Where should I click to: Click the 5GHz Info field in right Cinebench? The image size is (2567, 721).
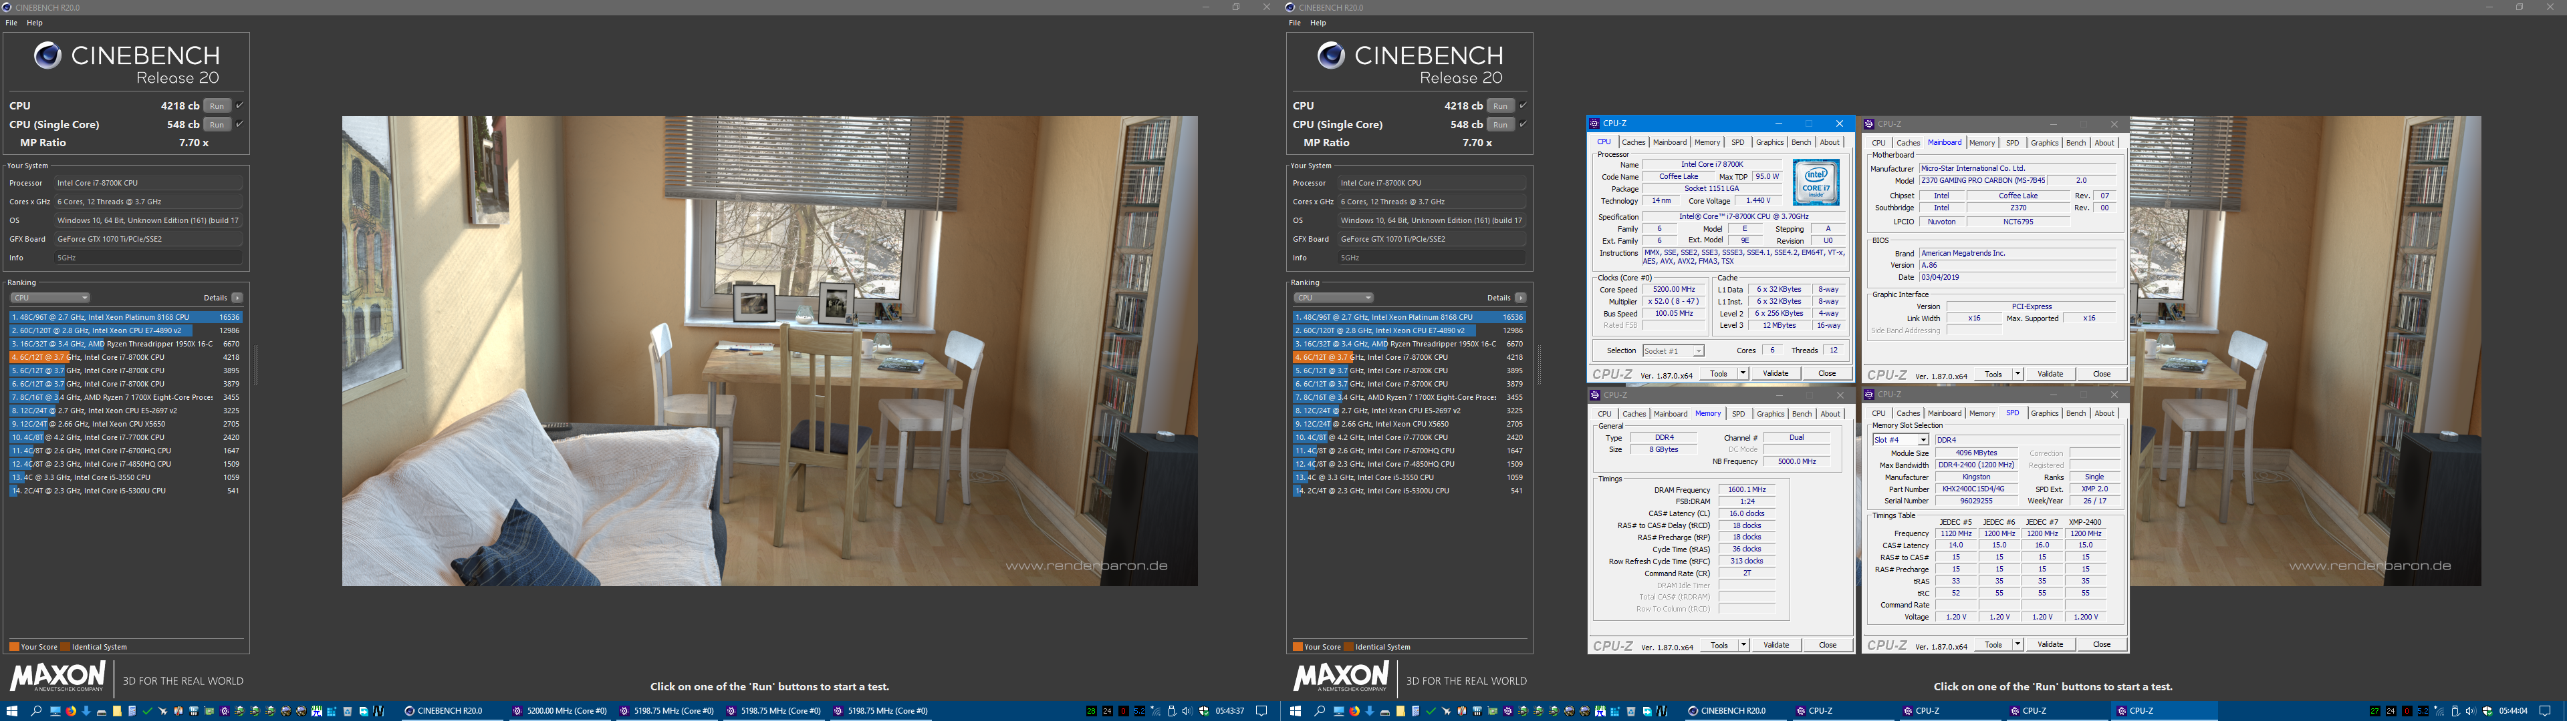click(x=1431, y=258)
